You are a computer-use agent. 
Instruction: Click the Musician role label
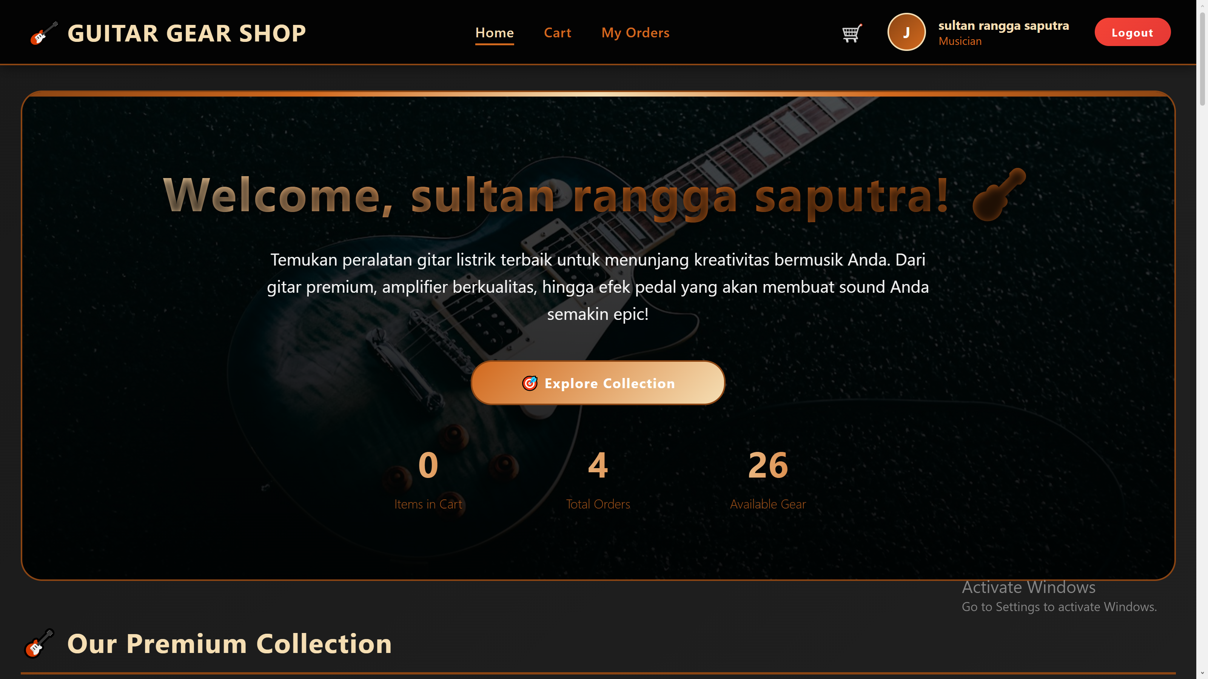(960, 41)
